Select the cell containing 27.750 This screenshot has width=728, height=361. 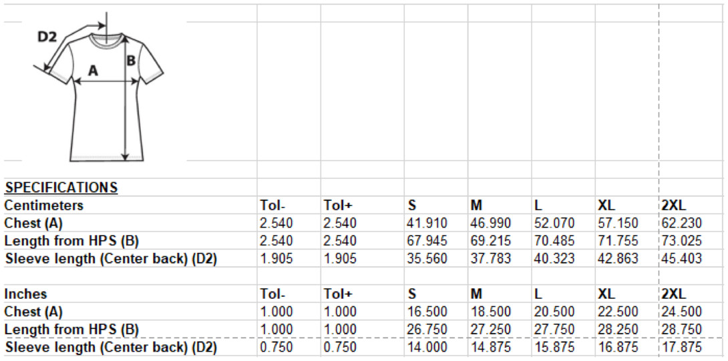pyautogui.click(x=554, y=329)
